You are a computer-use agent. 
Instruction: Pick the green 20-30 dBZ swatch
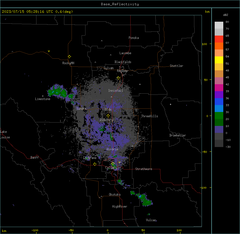click(x=219, y=116)
